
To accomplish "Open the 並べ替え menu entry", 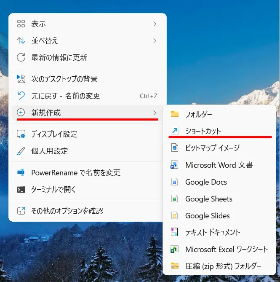I will [x=88, y=40].
